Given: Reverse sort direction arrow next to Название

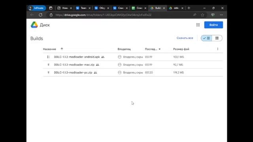Looking at the screenshot, I should coord(62,49).
